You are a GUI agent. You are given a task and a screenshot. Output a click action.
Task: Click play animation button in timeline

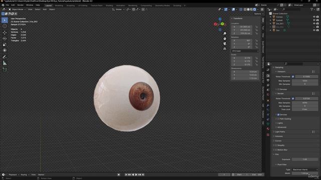point(136,174)
